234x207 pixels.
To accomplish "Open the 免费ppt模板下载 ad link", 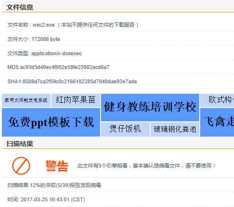I will tap(51, 122).
